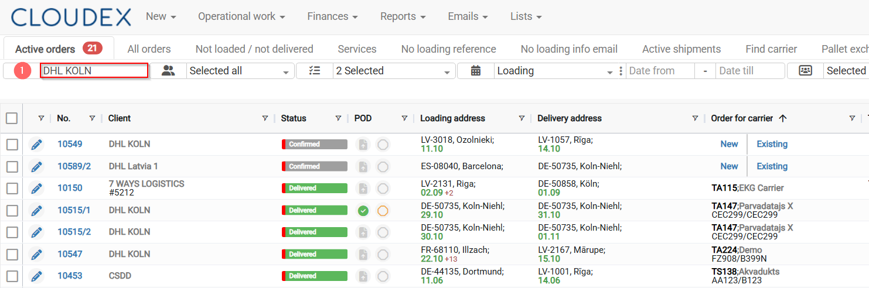Screen dimensions: 869x288
Task: Open order number 10453 link
Action: [70, 276]
